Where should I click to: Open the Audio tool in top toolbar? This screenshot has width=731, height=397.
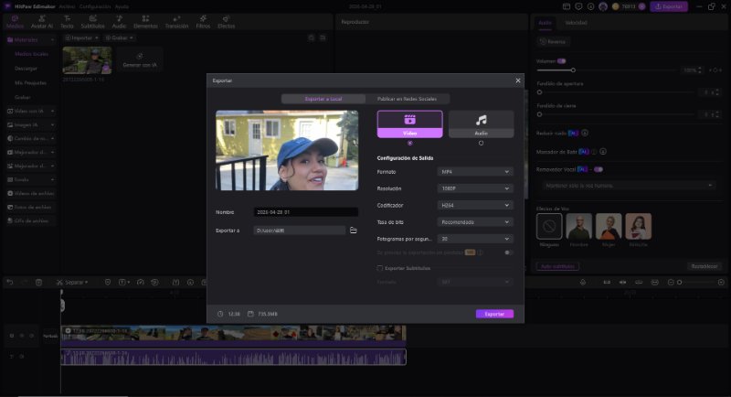[119, 22]
